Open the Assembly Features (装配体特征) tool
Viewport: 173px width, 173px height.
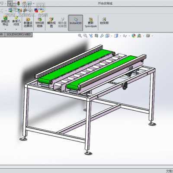6,21
